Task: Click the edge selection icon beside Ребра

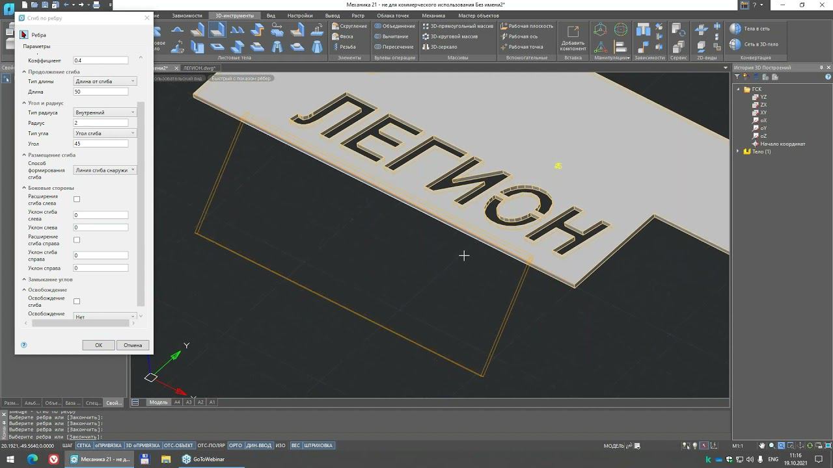Action: (x=24, y=34)
